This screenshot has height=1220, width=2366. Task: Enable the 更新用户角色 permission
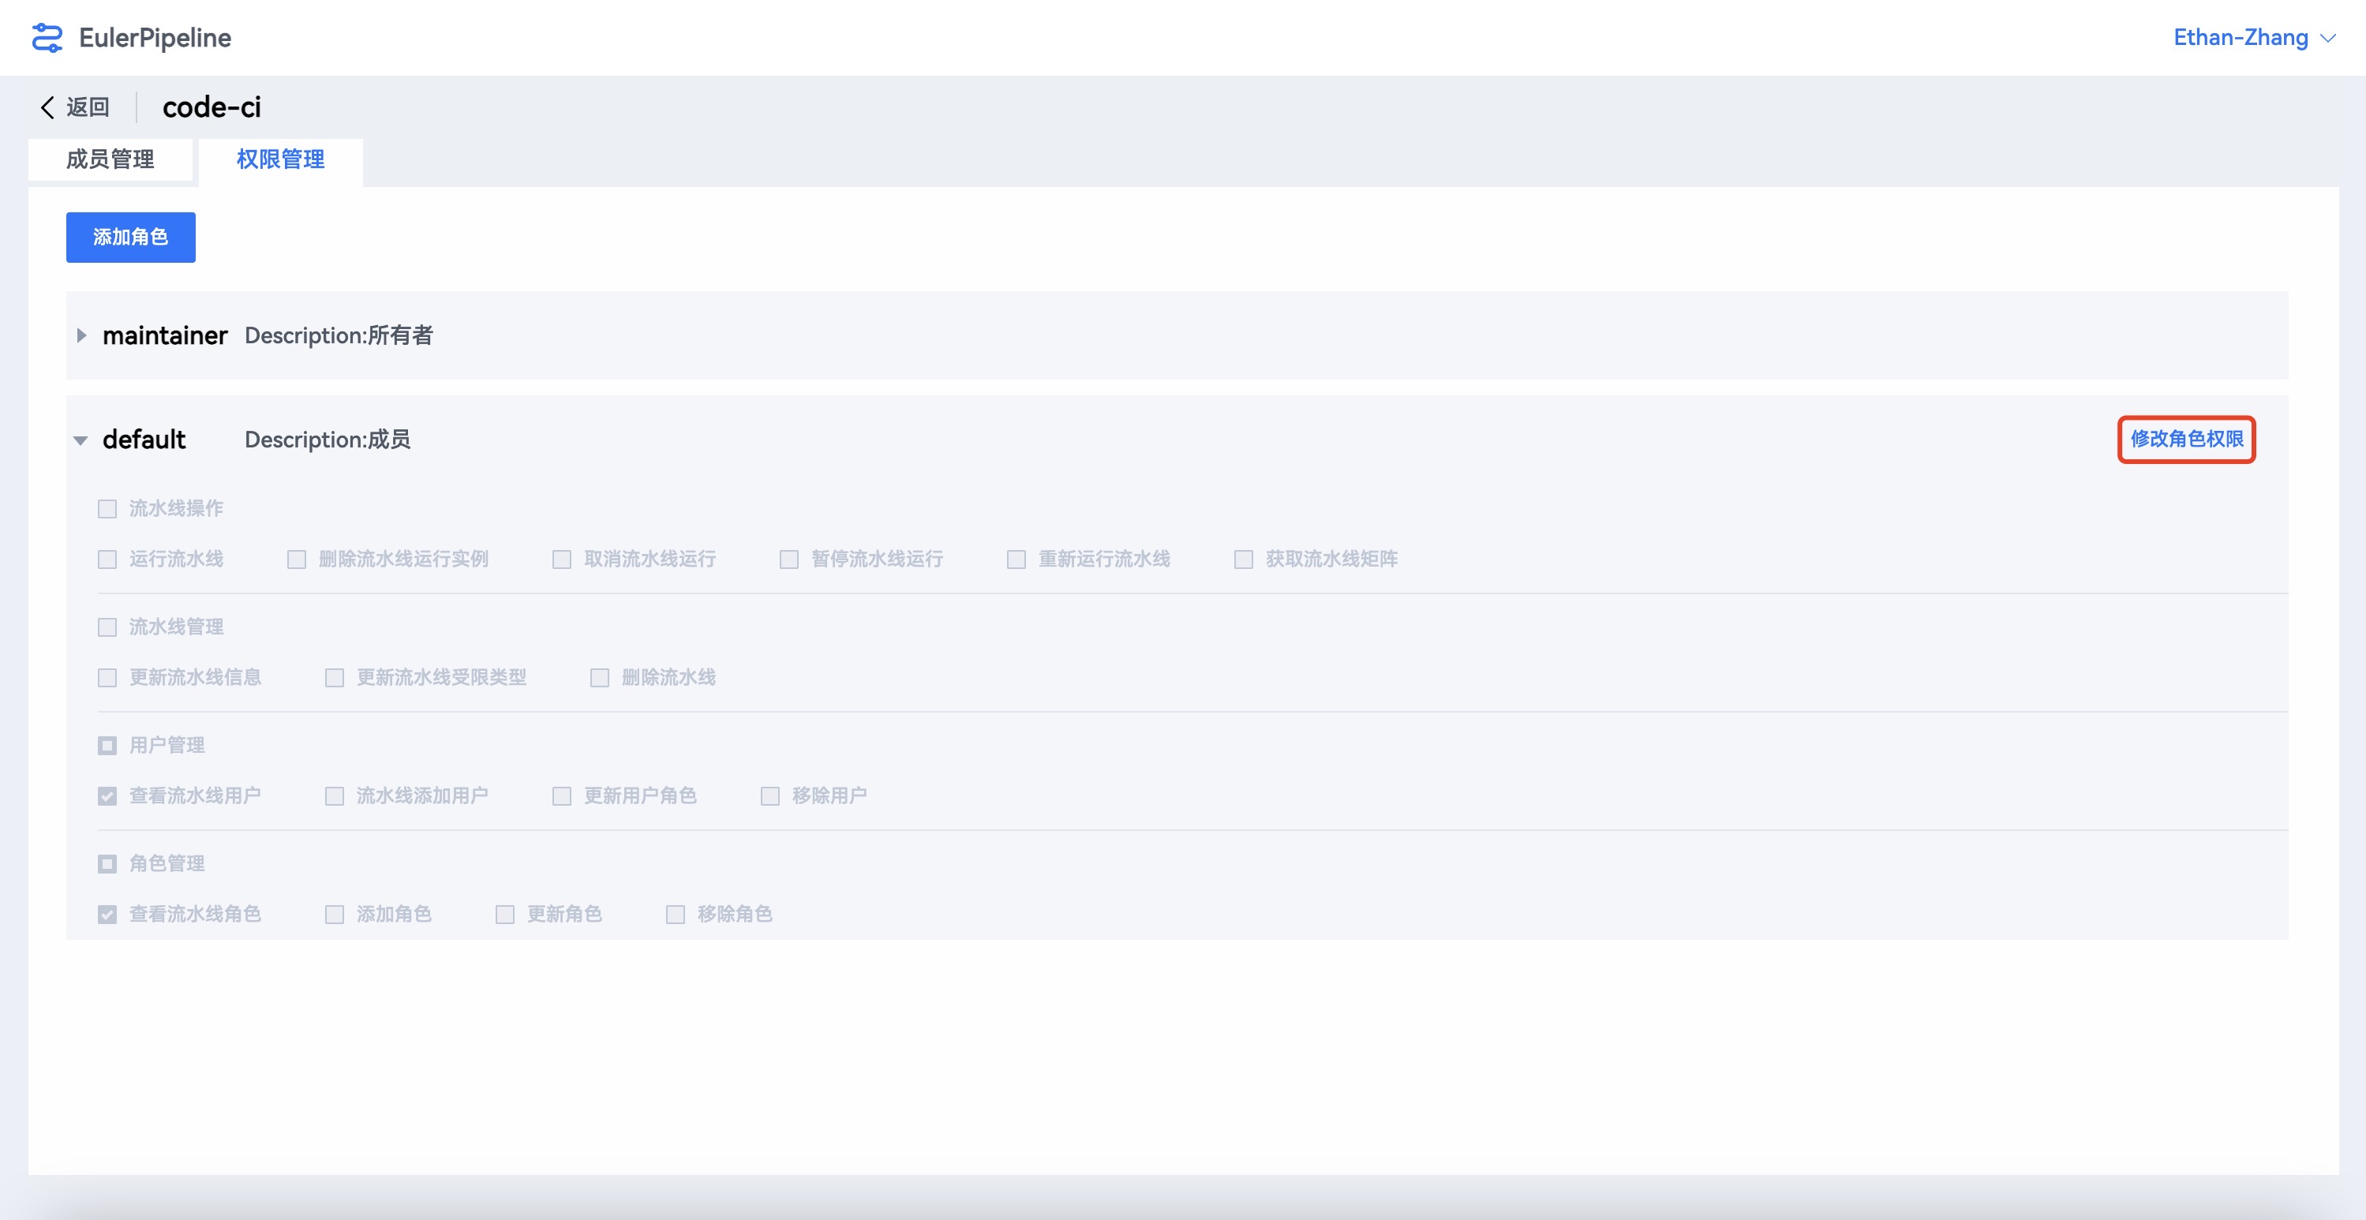560,795
